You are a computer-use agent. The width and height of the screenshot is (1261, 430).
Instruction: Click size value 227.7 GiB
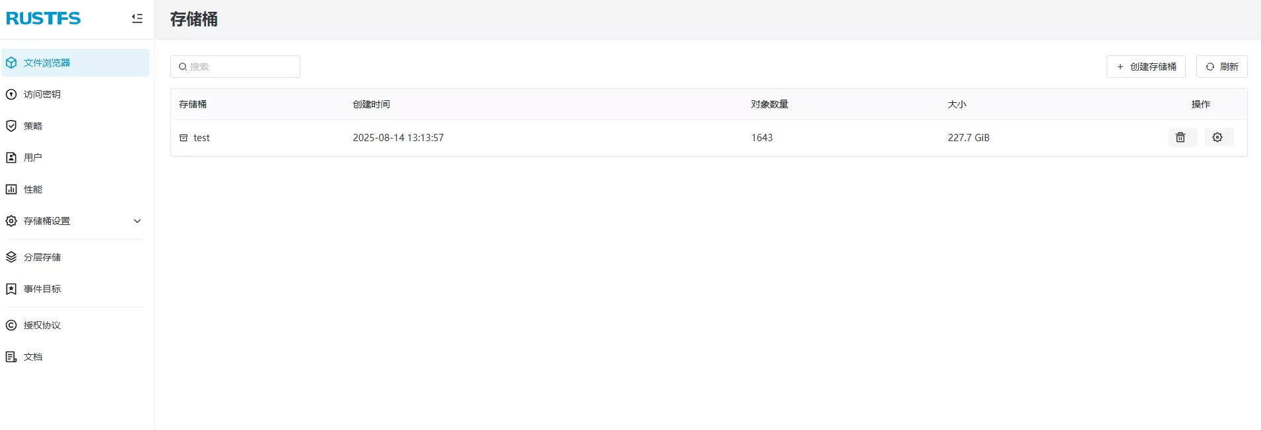[969, 138]
